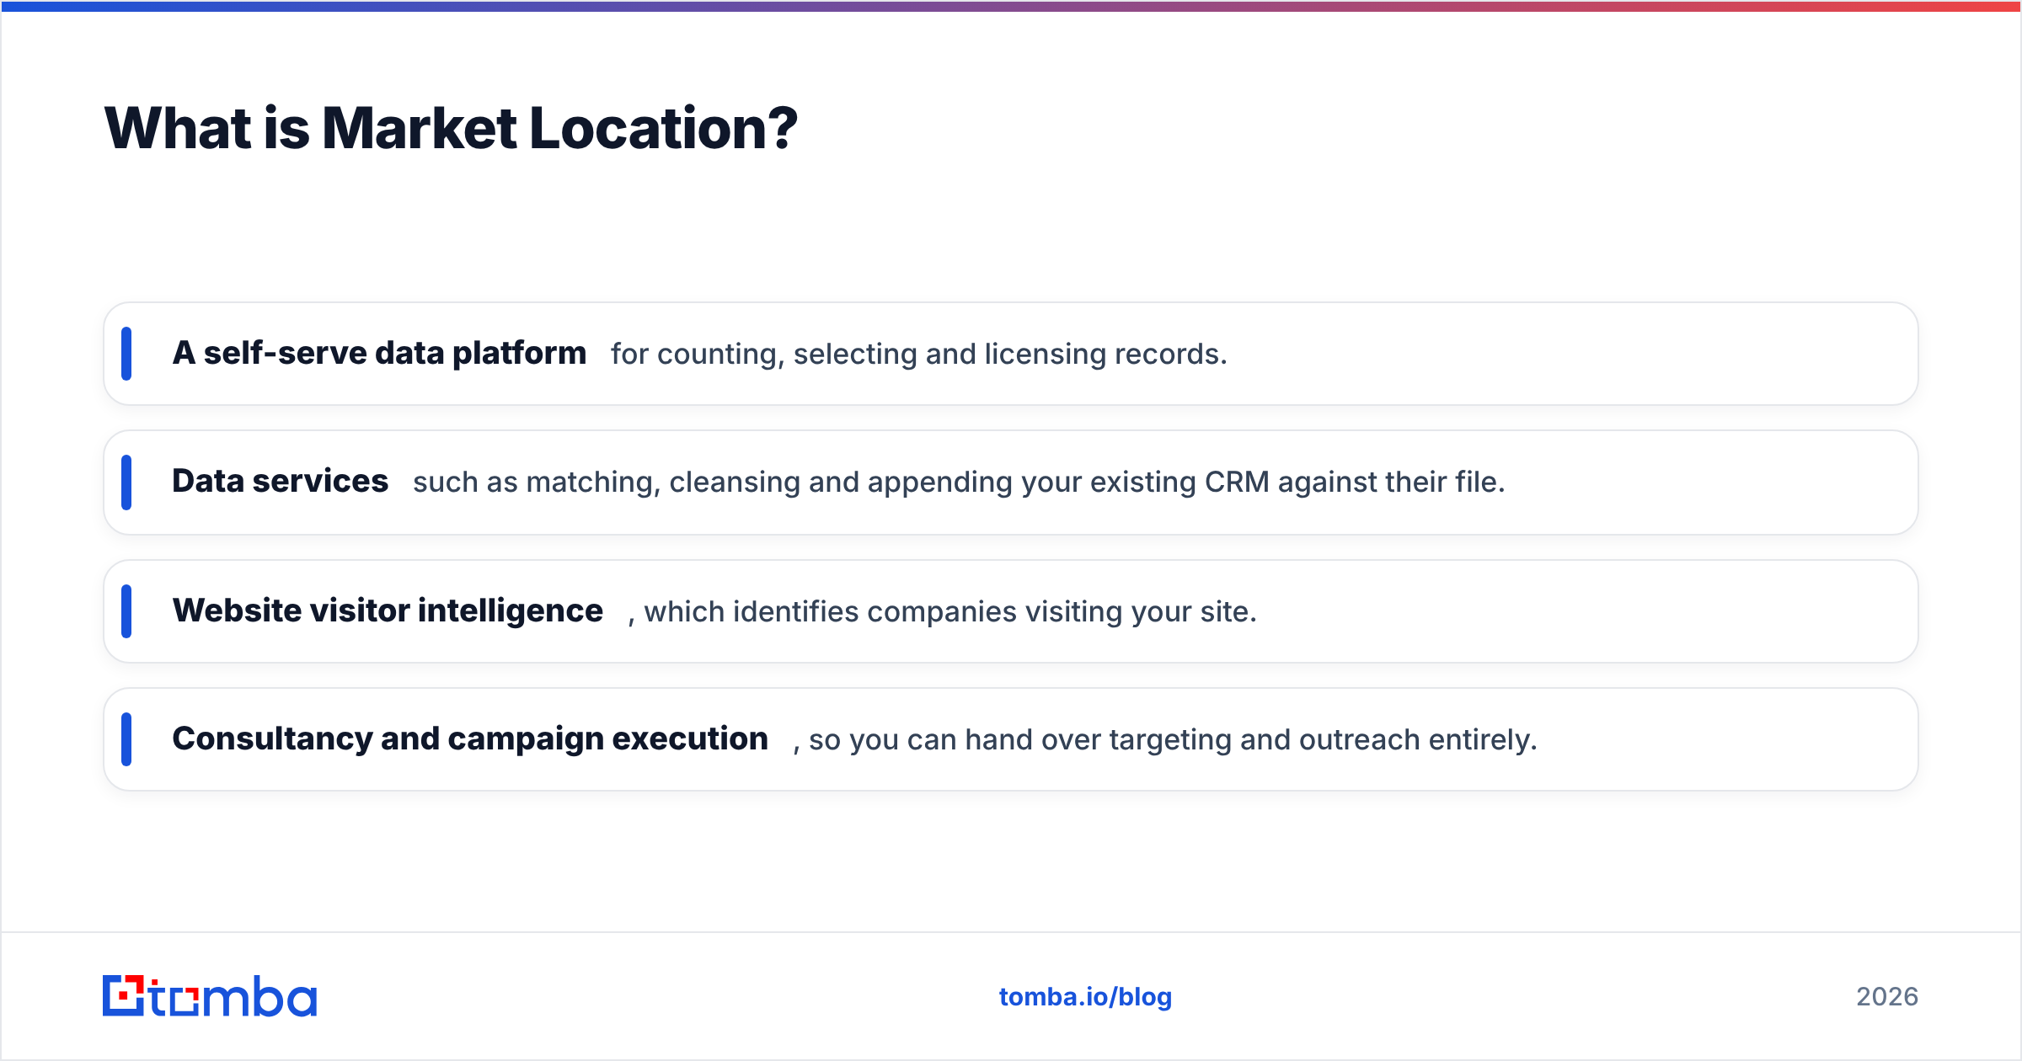Select 'A self-serve data platform' bold text
The height and width of the screenshot is (1061, 2022).
379,353
